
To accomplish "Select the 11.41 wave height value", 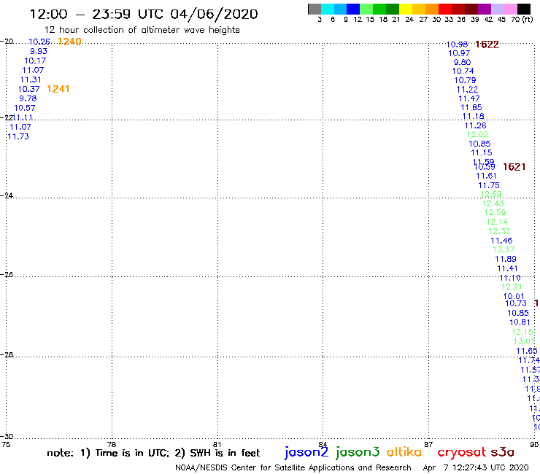I will pyautogui.click(x=508, y=268).
